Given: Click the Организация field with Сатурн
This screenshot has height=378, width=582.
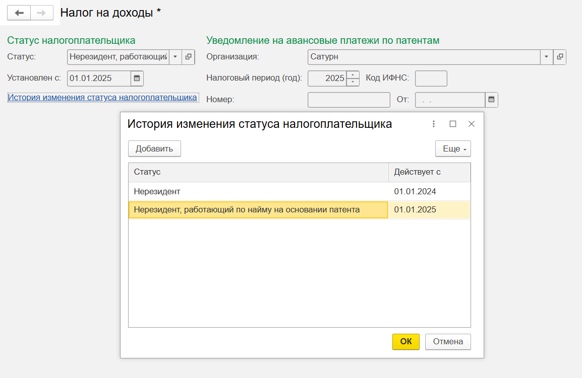Looking at the screenshot, I should click(x=424, y=57).
